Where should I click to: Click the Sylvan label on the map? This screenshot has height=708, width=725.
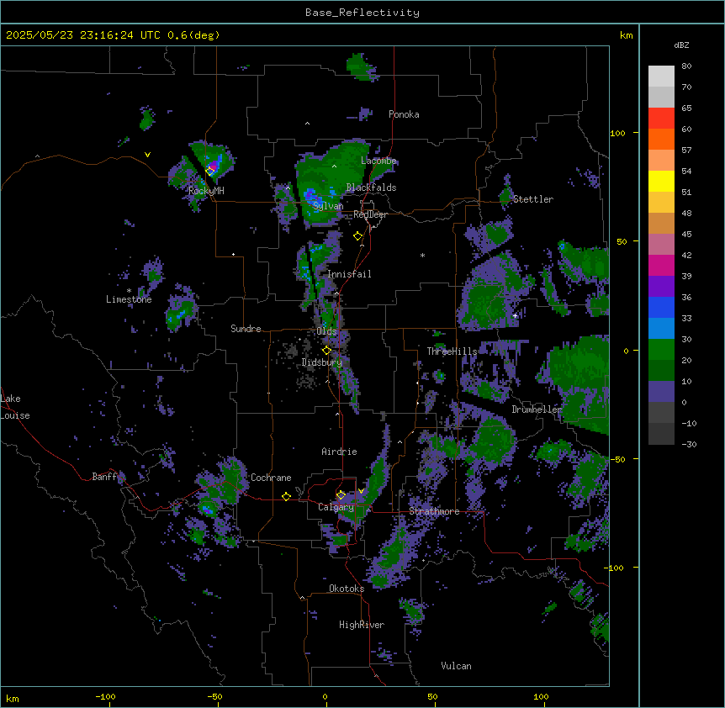pyautogui.click(x=328, y=206)
